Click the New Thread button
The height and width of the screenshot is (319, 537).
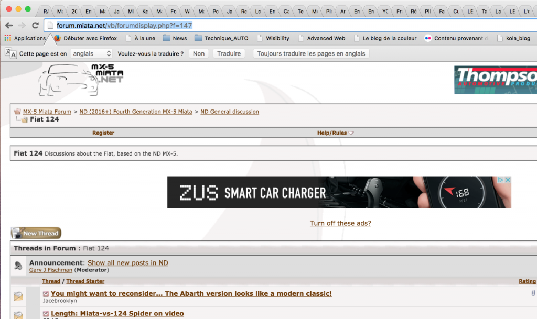(36, 233)
